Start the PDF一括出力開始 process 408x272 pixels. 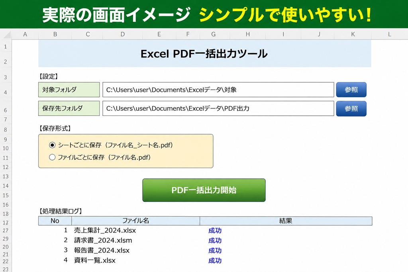pyautogui.click(x=204, y=190)
